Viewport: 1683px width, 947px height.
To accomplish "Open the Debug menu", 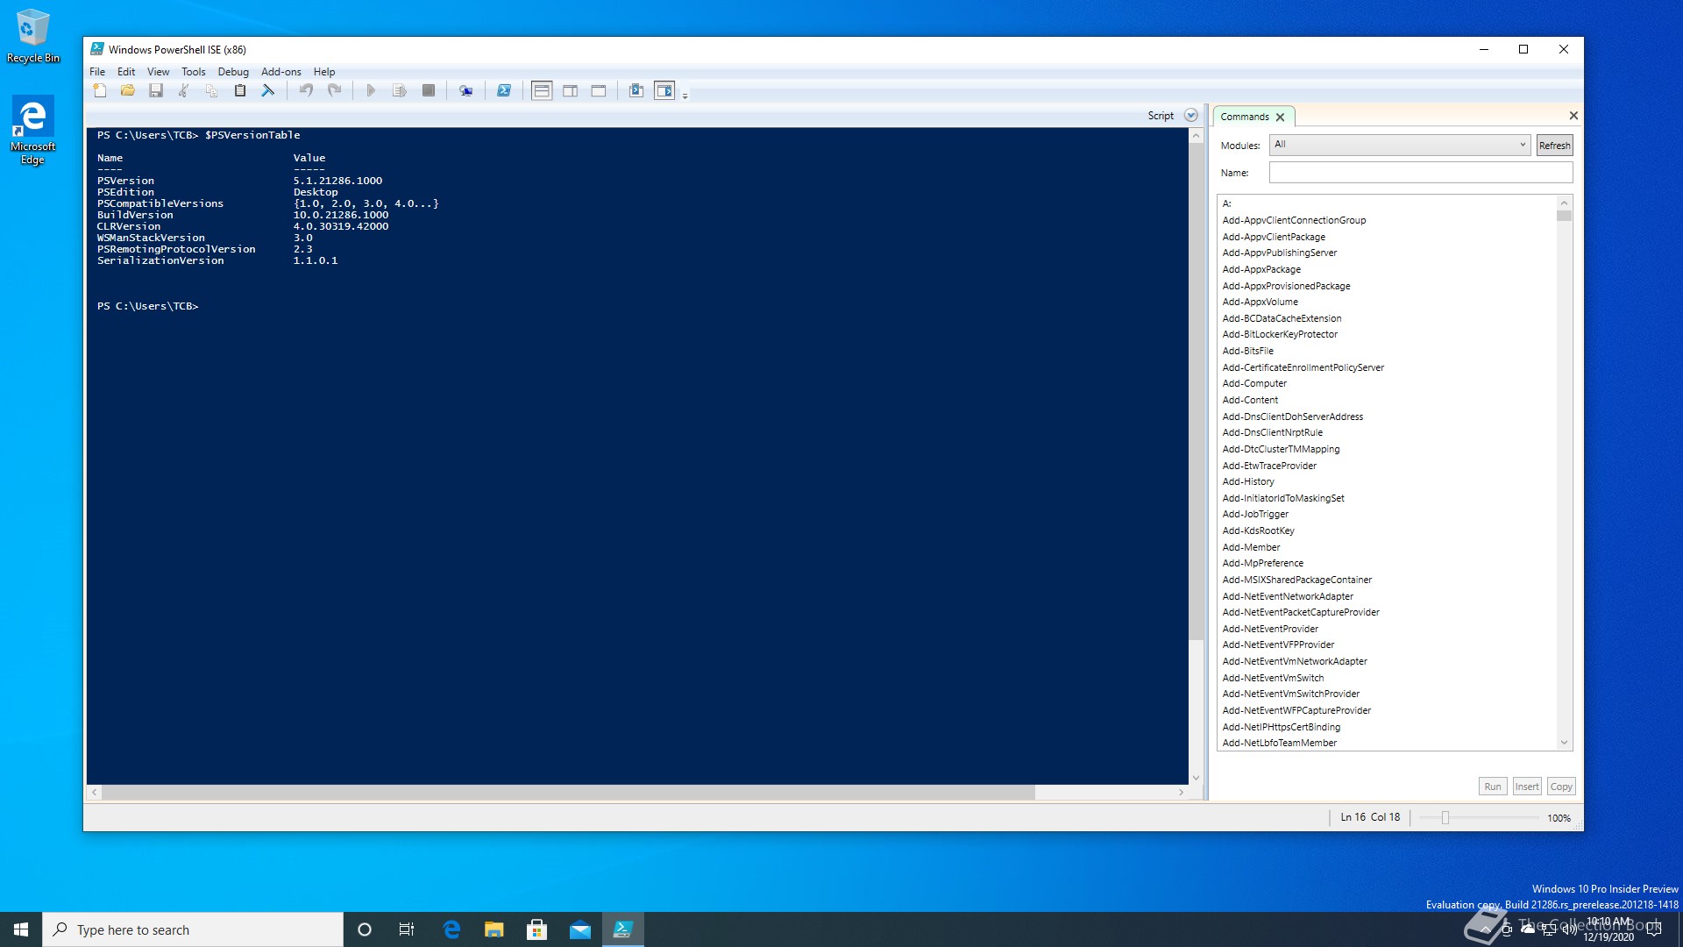I will point(233,72).
